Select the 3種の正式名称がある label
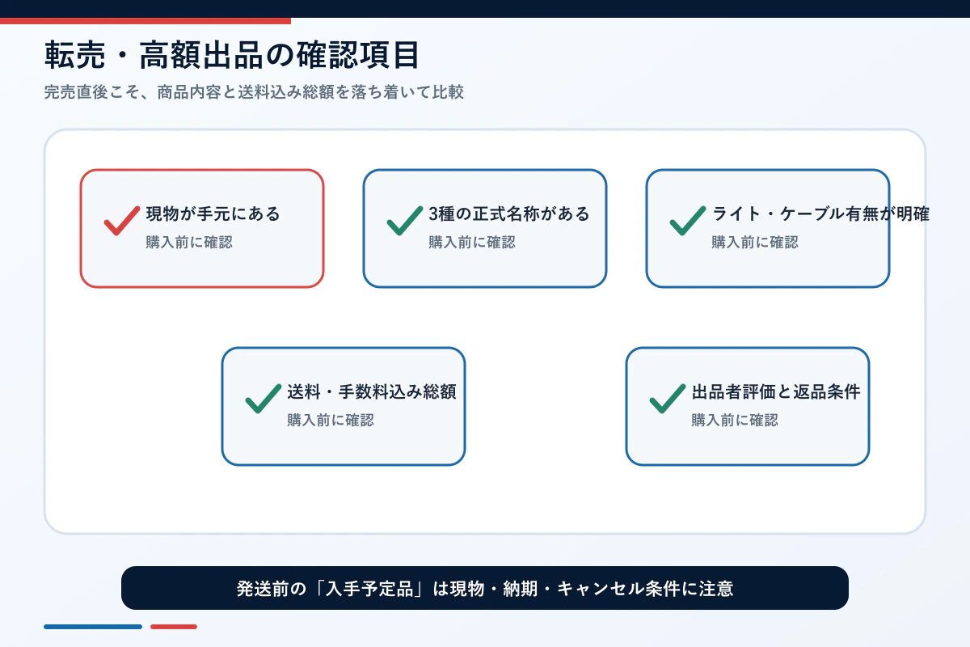This screenshot has width=970, height=647. [509, 214]
